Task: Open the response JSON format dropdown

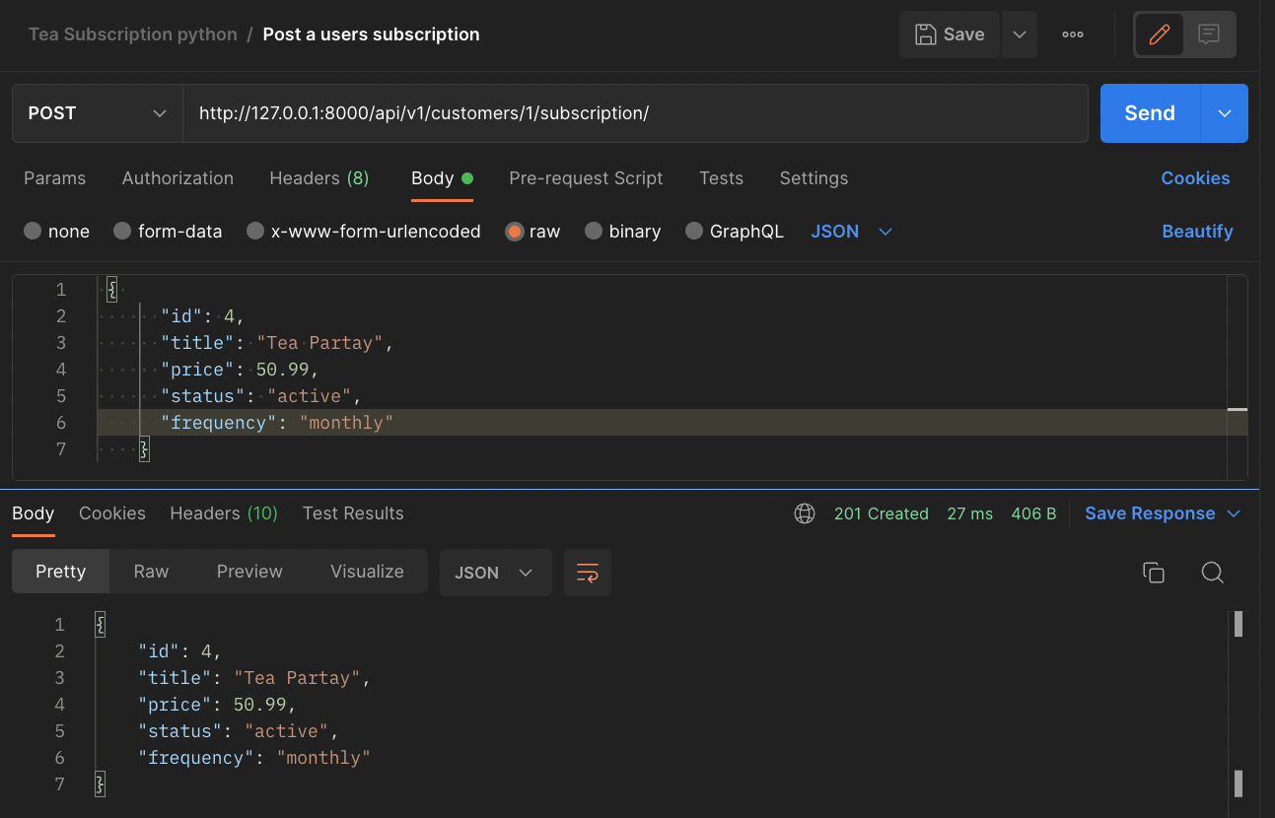Action: click(495, 573)
